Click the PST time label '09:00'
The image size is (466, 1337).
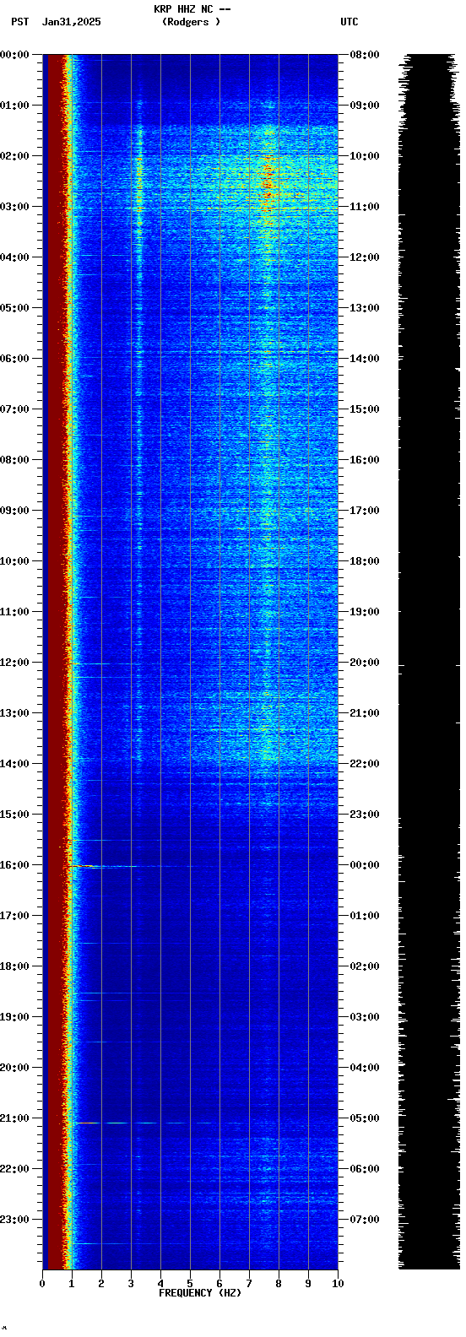[x=14, y=511]
